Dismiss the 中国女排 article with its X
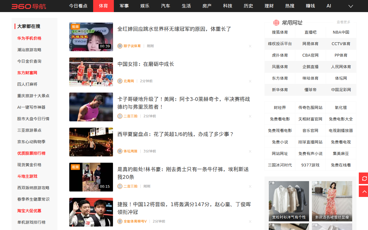Image resolution: width=368 pixels, height=230 pixels. [x=250, y=81]
